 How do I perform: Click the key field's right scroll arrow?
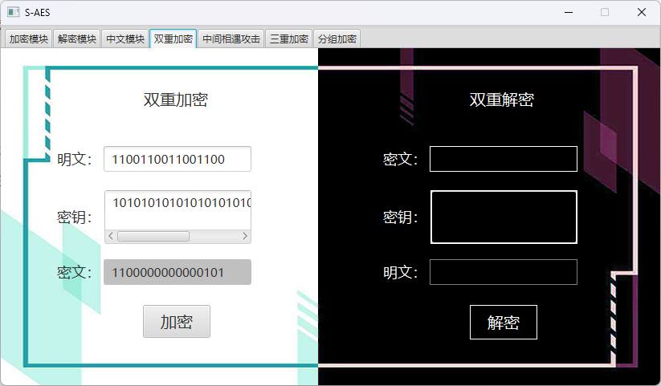pos(246,237)
